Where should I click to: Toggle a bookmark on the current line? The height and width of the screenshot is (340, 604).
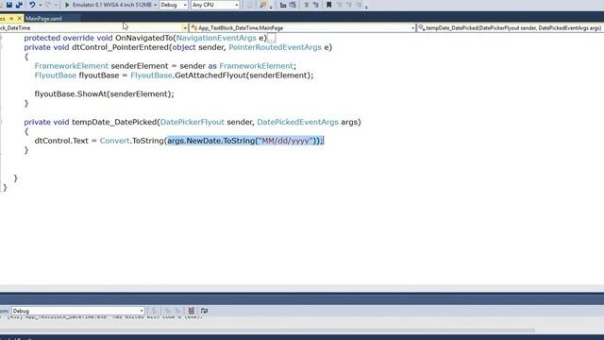(329, 5)
